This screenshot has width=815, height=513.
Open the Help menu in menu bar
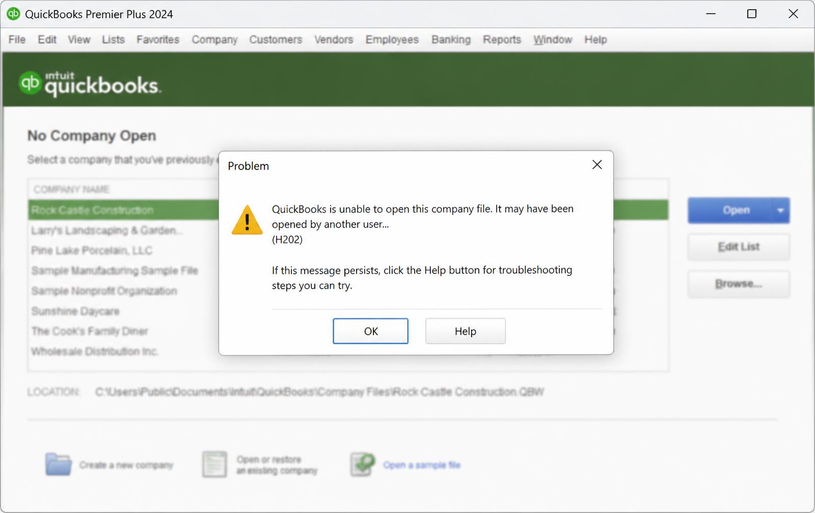(x=595, y=40)
